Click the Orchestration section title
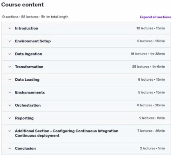 pyautogui.click(x=28, y=105)
